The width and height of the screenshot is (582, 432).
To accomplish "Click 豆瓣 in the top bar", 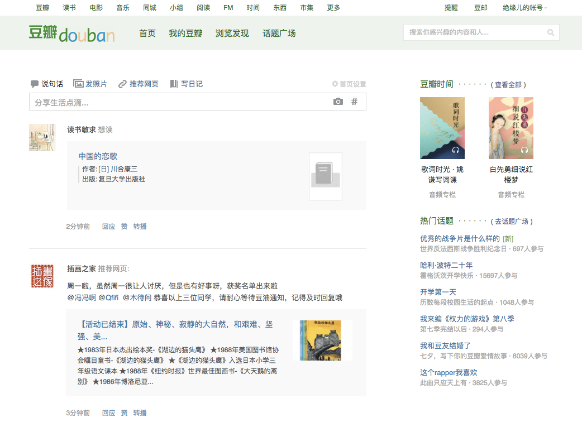I will click(x=42, y=8).
